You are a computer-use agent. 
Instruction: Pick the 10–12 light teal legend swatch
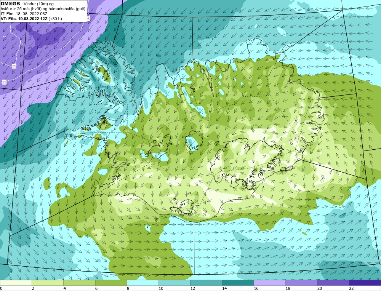(174, 283)
